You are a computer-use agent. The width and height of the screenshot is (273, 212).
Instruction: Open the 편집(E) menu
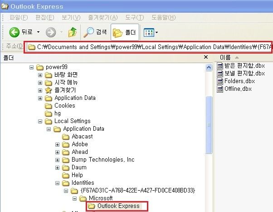45,17
